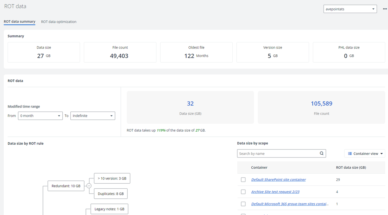Open Default SharePoint site container link
Image resolution: width=388 pixels, height=215 pixels.
(278, 180)
